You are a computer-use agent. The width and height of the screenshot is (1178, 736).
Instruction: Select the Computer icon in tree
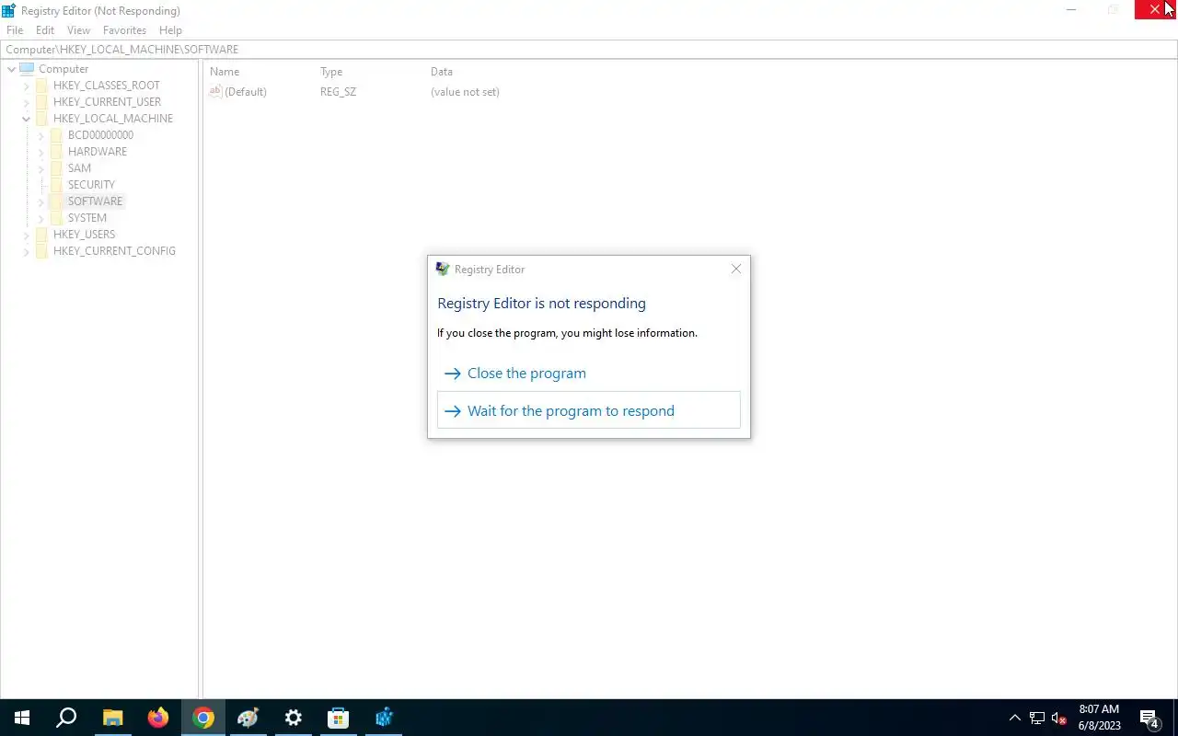(x=27, y=69)
